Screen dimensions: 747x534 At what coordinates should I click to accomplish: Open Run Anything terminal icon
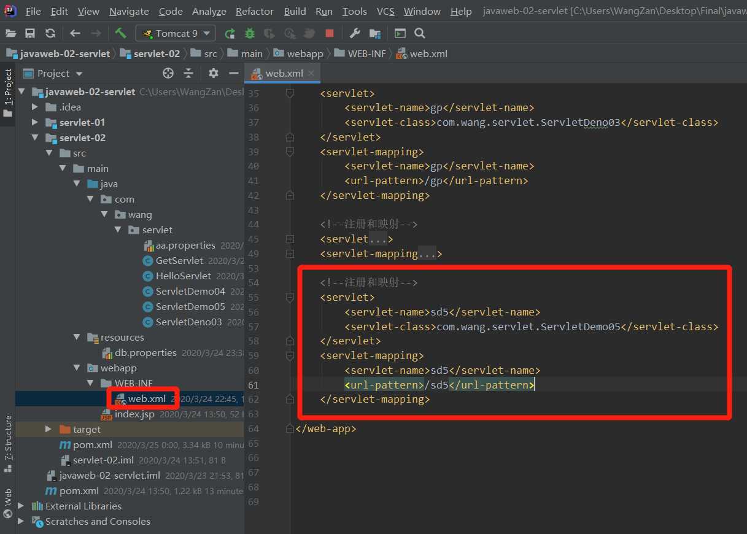[400, 33]
